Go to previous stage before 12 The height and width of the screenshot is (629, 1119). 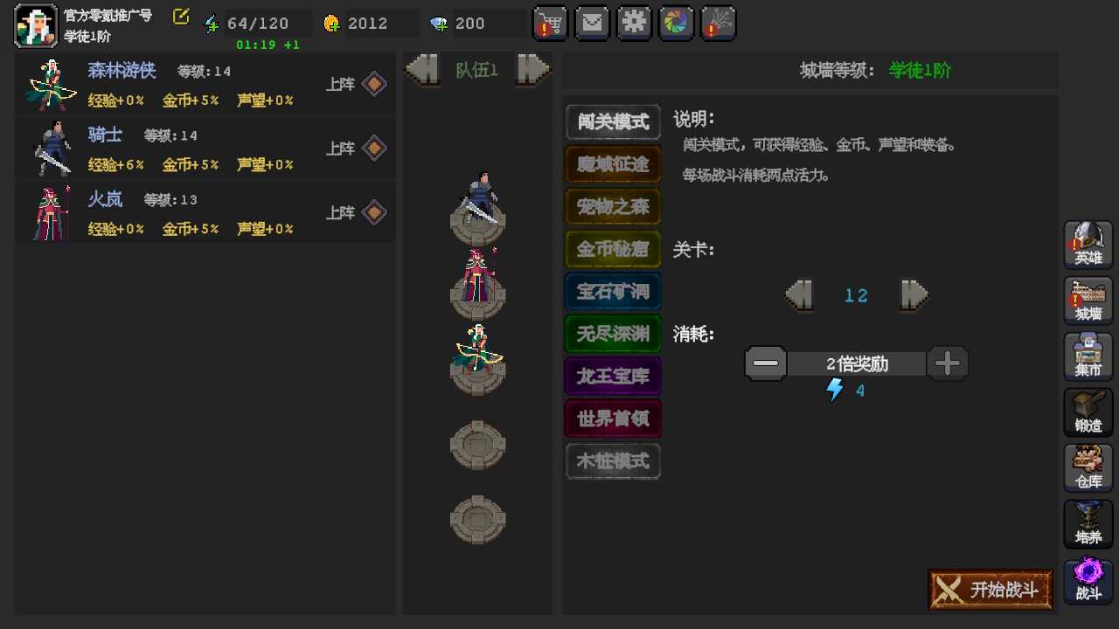tap(800, 295)
